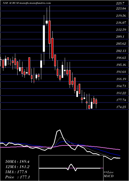
Task: Select the 212.59 price axis label
Action: [121, 30]
